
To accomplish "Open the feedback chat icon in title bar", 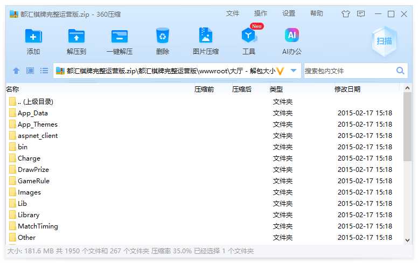I will tap(361, 13).
